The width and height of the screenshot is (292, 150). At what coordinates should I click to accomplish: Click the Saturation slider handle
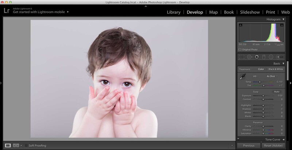pos(263,134)
